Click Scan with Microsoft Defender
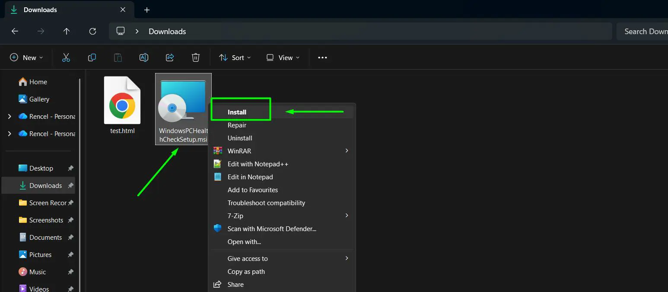The height and width of the screenshot is (292, 668). tap(272, 229)
